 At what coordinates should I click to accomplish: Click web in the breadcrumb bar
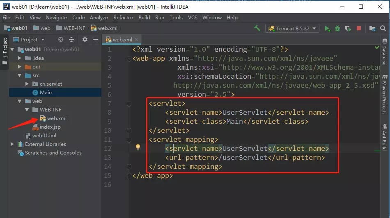42,28
